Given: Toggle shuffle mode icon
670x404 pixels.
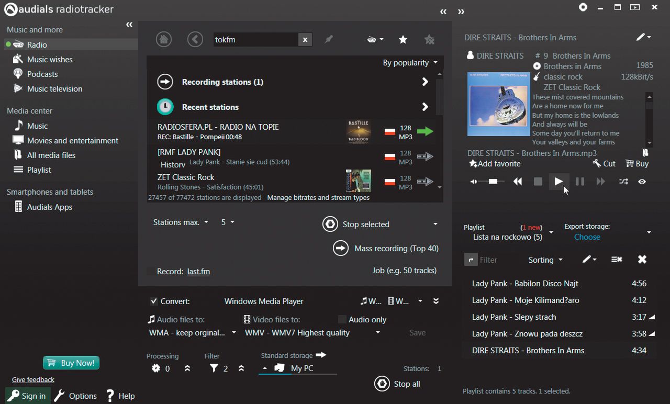Looking at the screenshot, I should tap(623, 182).
